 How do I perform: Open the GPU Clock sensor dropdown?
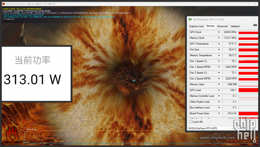point(219,32)
